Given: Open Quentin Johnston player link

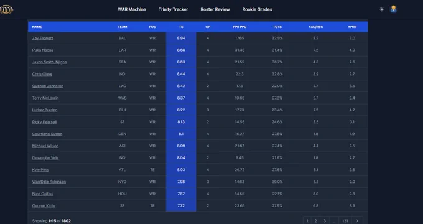Looking at the screenshot, I should click(48, 86).
